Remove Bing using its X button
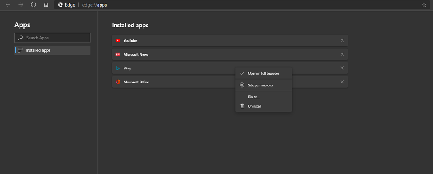Image resolution: width=433 pixels, height=174 pixels. point(342,68)
